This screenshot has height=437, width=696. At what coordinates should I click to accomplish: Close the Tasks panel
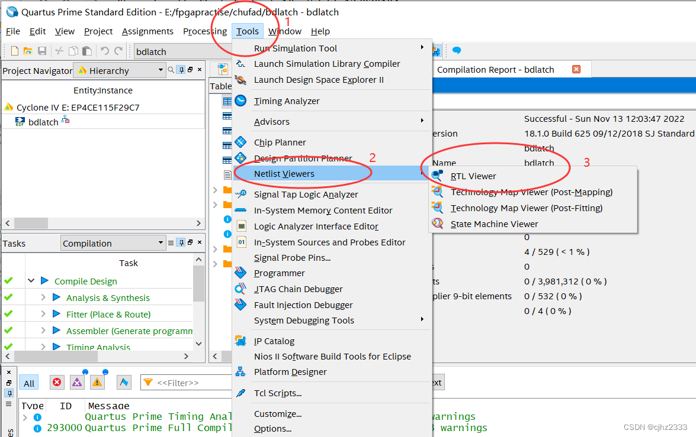(200, 242)
